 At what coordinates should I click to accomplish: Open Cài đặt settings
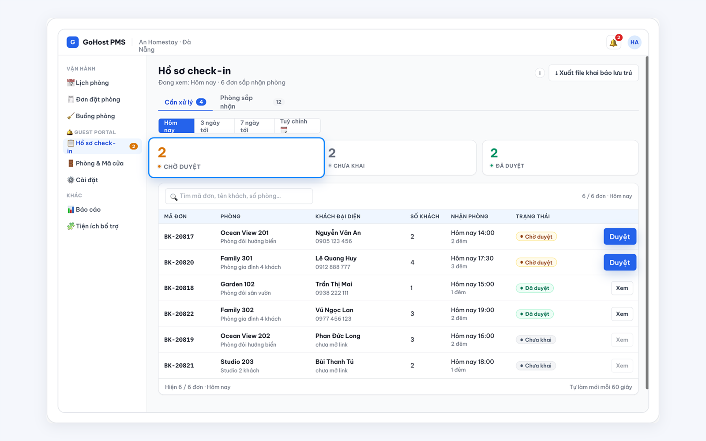83,180
